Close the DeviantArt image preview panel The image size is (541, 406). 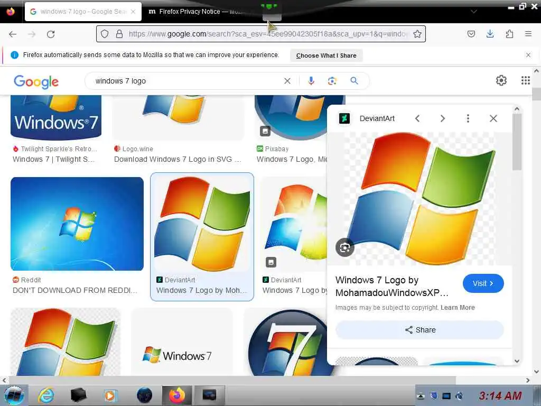493,118
